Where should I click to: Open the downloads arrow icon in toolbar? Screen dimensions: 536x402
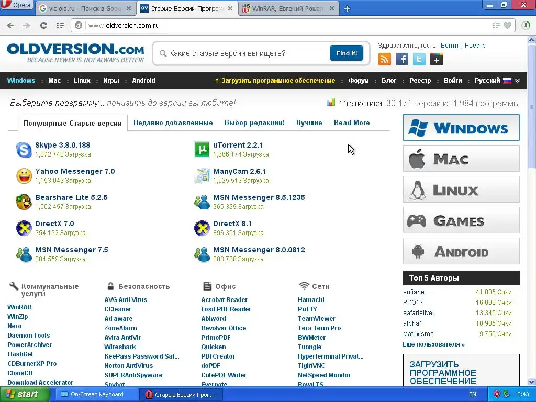pyautogui.click(x=526, y=25)
